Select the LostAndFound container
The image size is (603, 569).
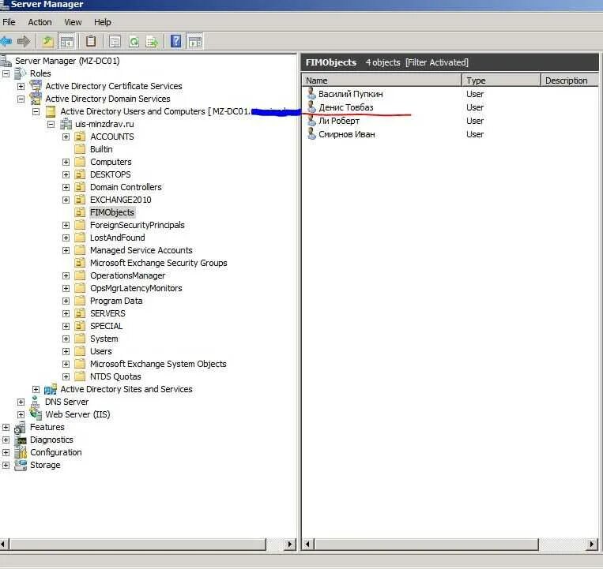pyautogui.click(x=117, y=238)
